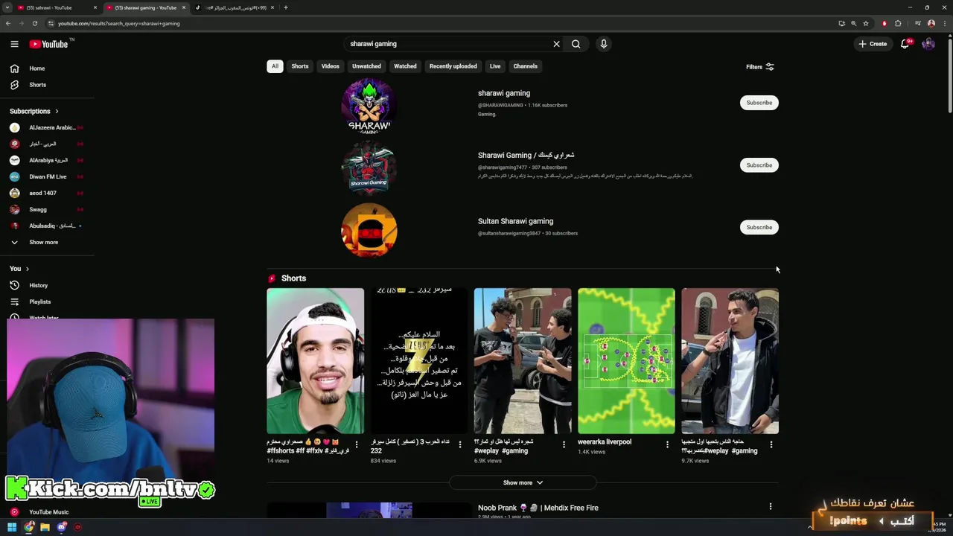Open Windows Start menu

(13, 527)
